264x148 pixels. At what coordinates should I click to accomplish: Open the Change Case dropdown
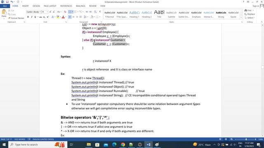click(x=59, y=12)
